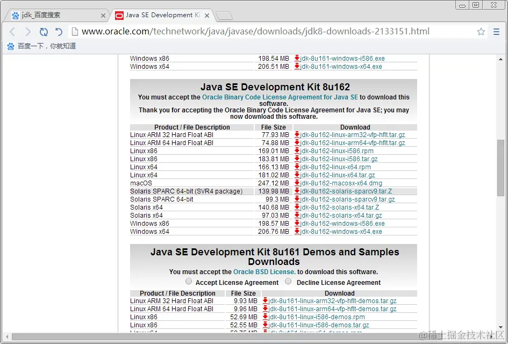This screenshot has width=508, height=344.
Task: Open the Oracle Binary Code License Agreement link
Action: tap(280, 97)
